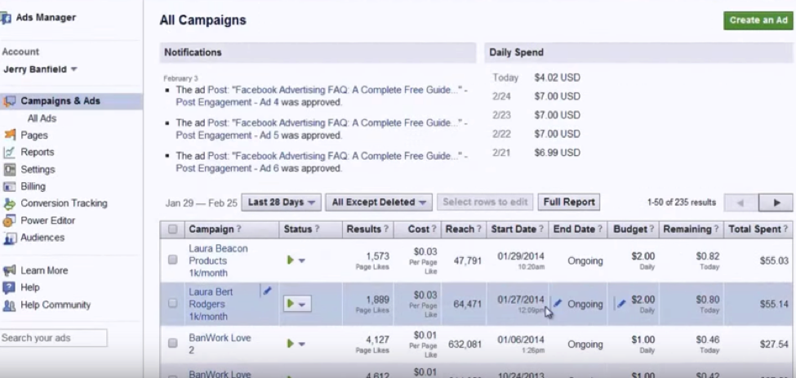Click pencil icon to edit Laura Bert Rodgers end date

coord(558,304)
